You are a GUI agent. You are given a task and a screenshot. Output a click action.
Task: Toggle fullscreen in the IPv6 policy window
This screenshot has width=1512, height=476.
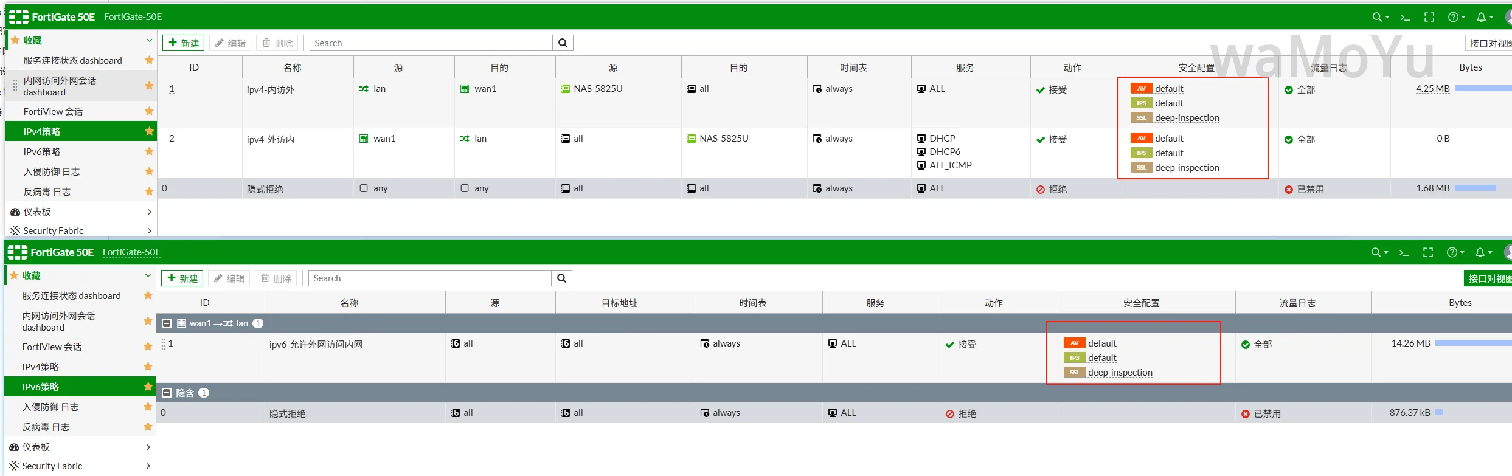pos(1428,252)
